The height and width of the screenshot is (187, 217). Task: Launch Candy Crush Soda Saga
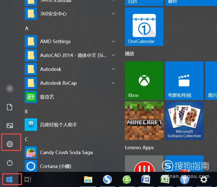71,152
